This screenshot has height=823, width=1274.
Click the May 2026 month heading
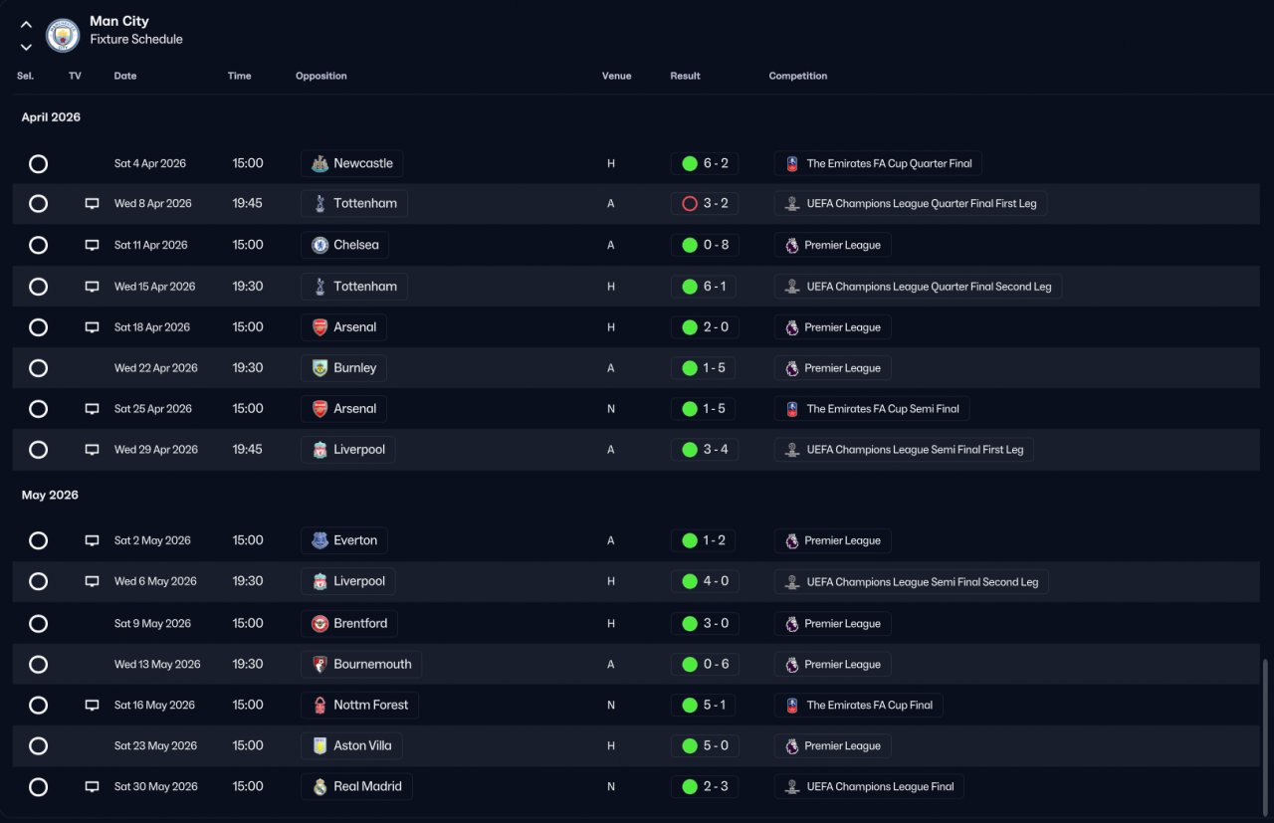[50, 496]
